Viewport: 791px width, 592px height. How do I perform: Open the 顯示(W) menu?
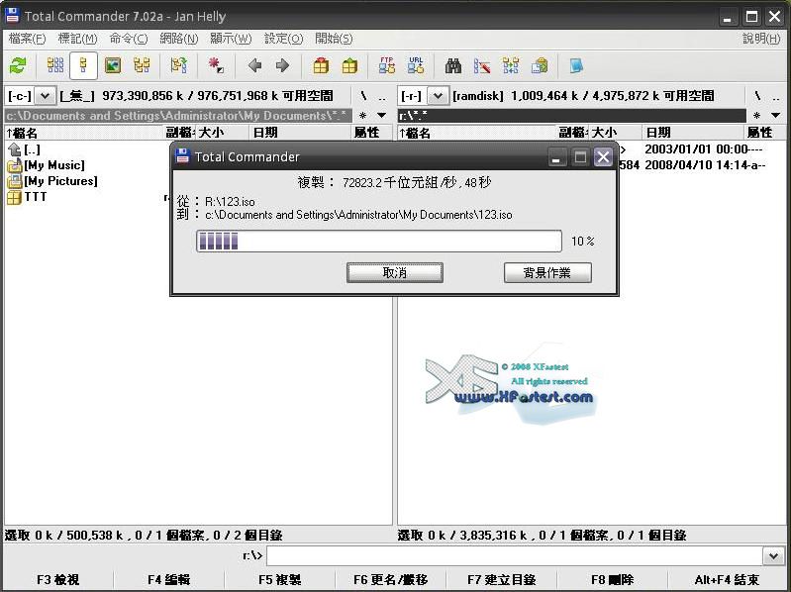[x=231, y=39]
